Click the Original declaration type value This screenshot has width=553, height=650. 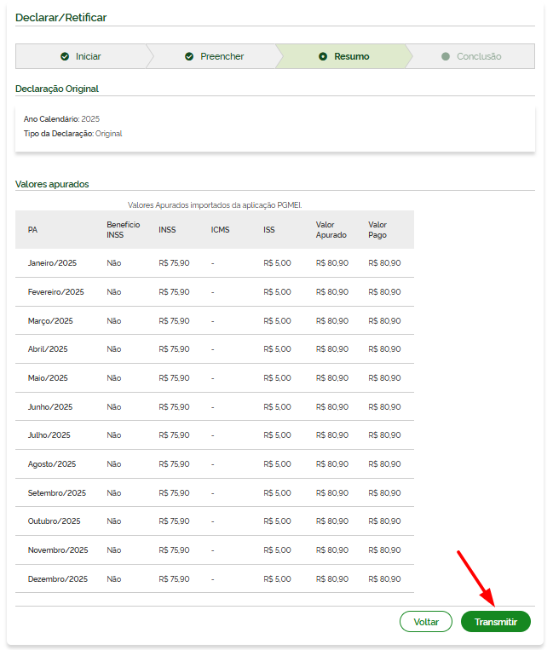[109, 134]
